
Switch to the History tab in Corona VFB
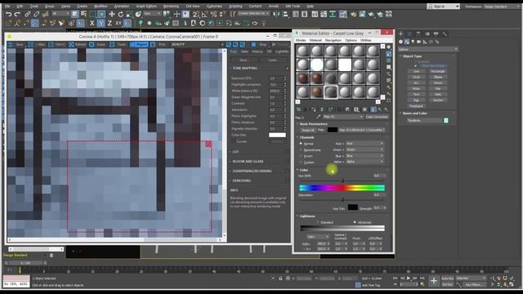[257, 51]
